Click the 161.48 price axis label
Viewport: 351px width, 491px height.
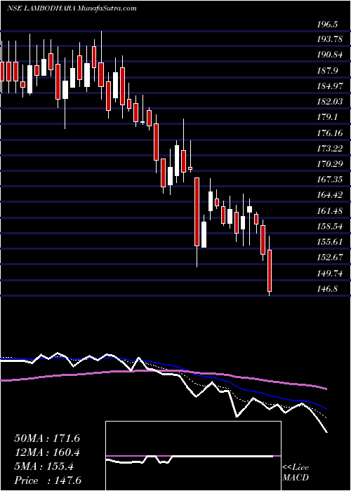[330, 211]
